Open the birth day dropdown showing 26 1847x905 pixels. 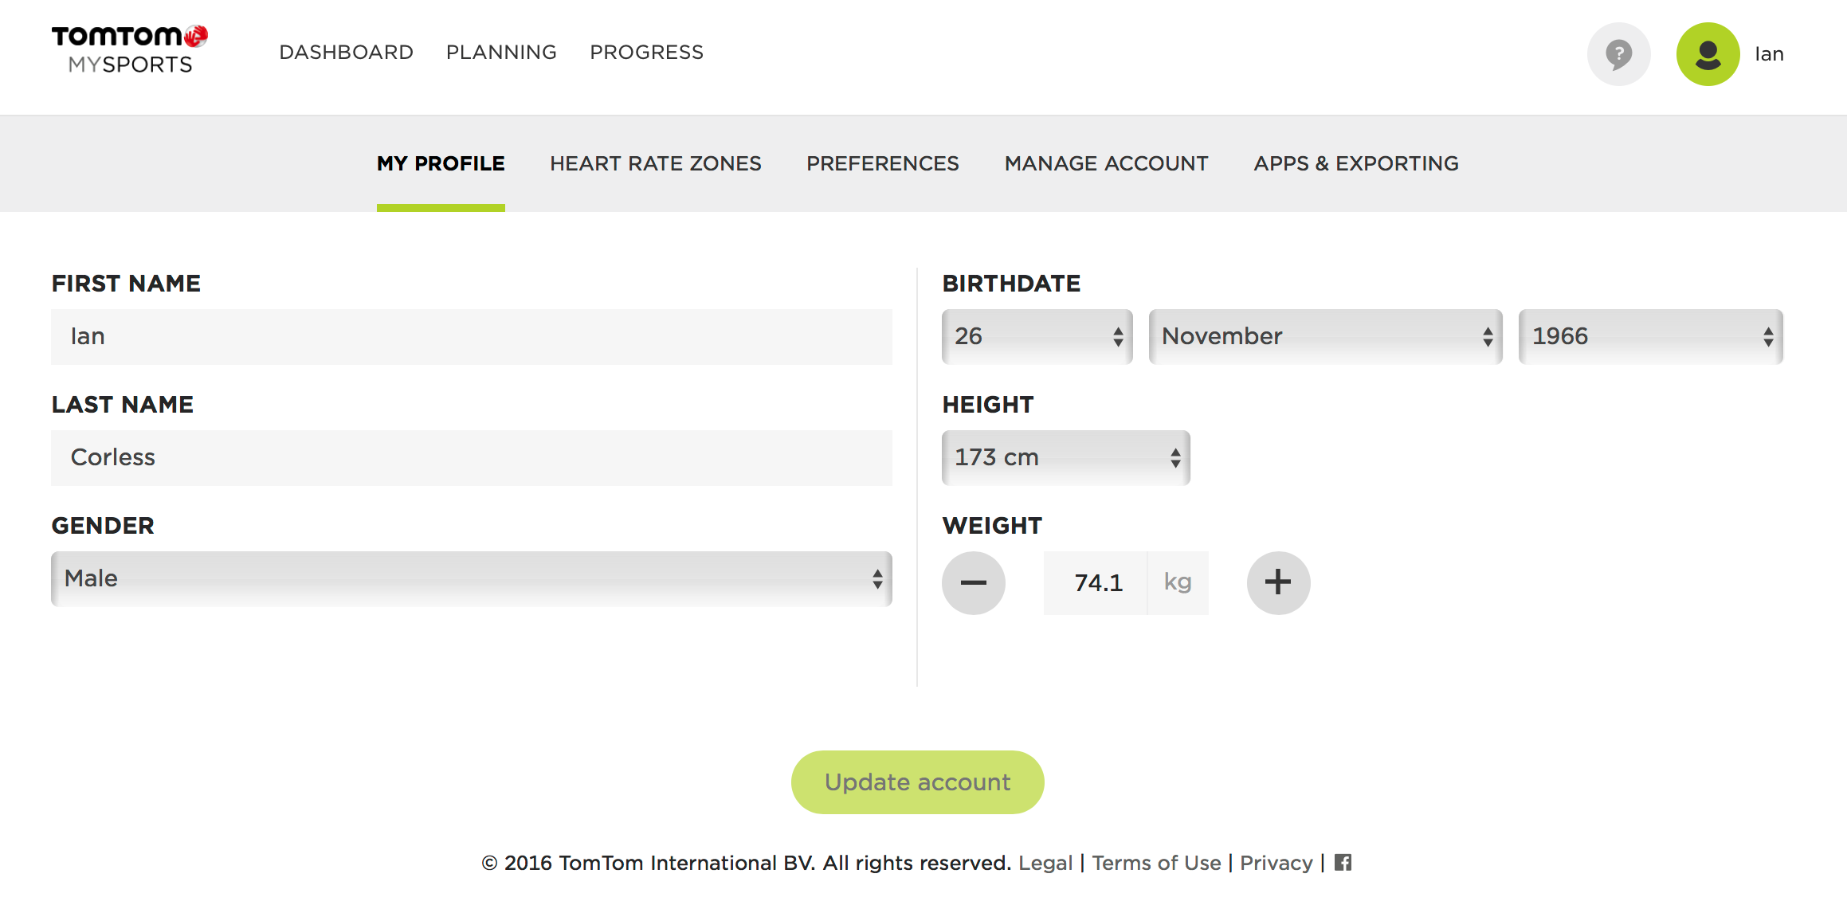pyautogui.click(x=1036, y=336)
